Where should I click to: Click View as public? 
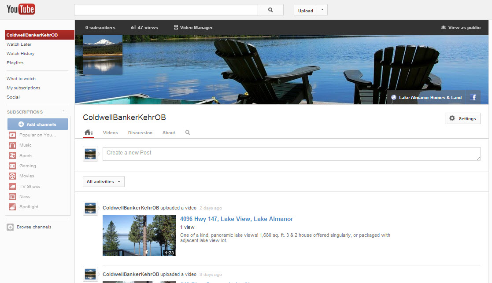(461, 28)
